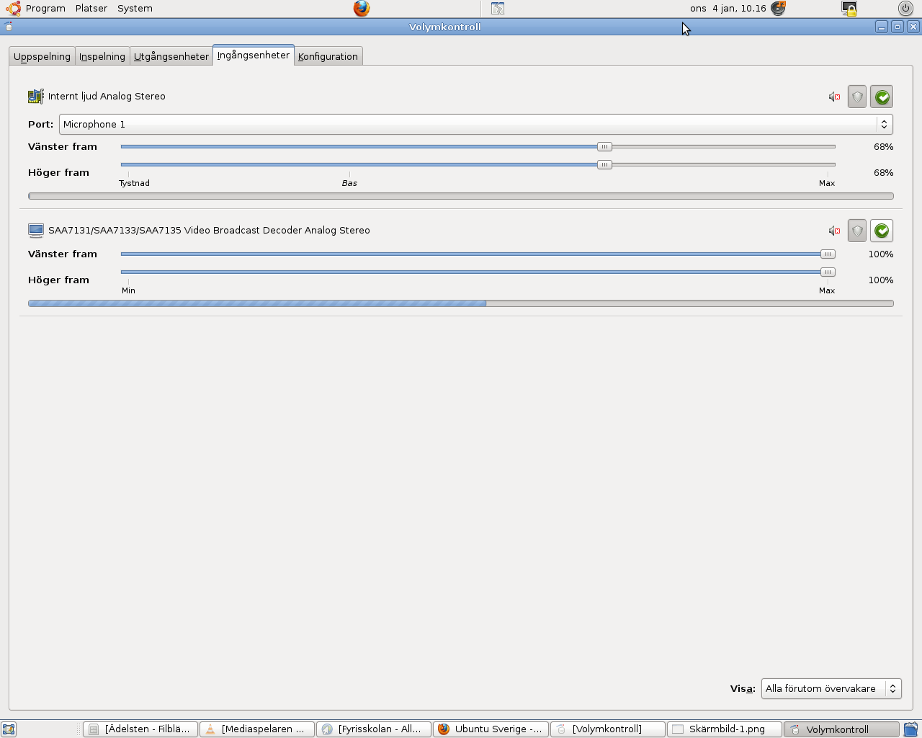Set Internt ljud Analog Stereo as fallback device

882,97
